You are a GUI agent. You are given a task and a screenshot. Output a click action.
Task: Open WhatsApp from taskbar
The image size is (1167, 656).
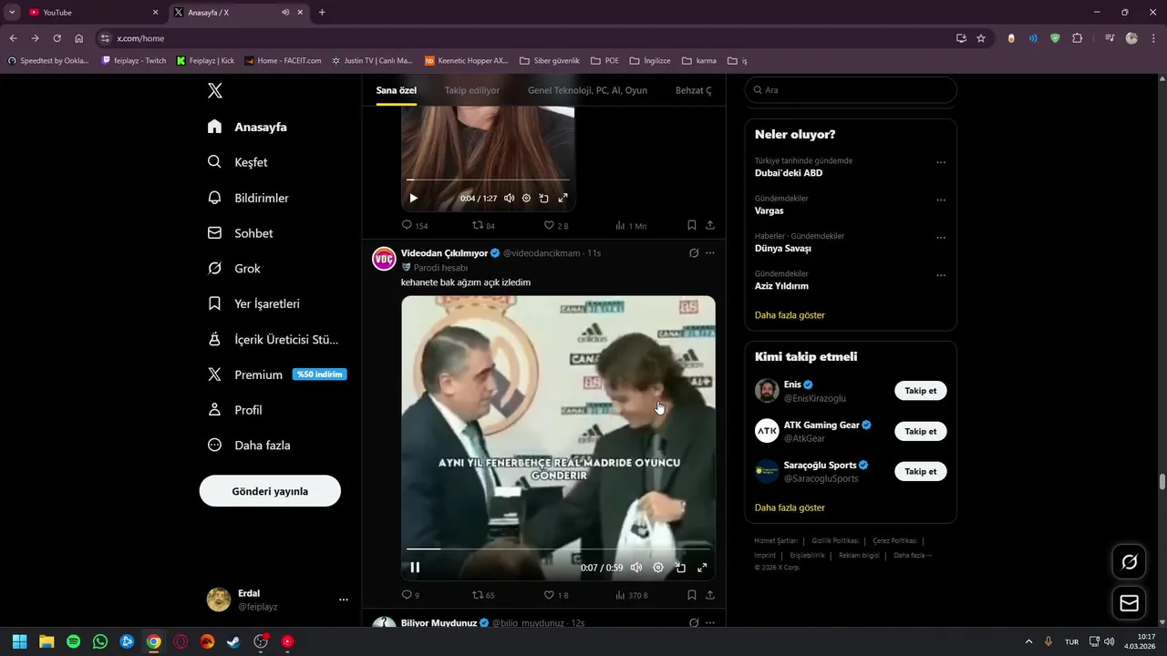point(100,641)
